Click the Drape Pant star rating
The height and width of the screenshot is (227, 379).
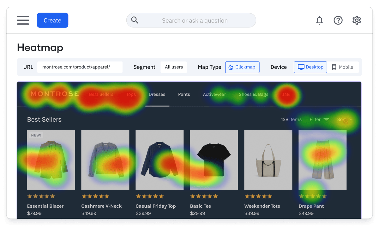click(312, 196)
